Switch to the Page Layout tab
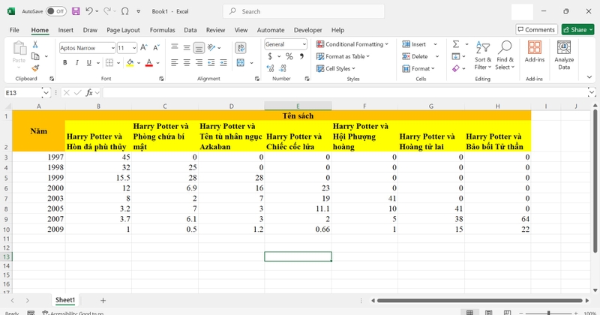 click(123, 30)
